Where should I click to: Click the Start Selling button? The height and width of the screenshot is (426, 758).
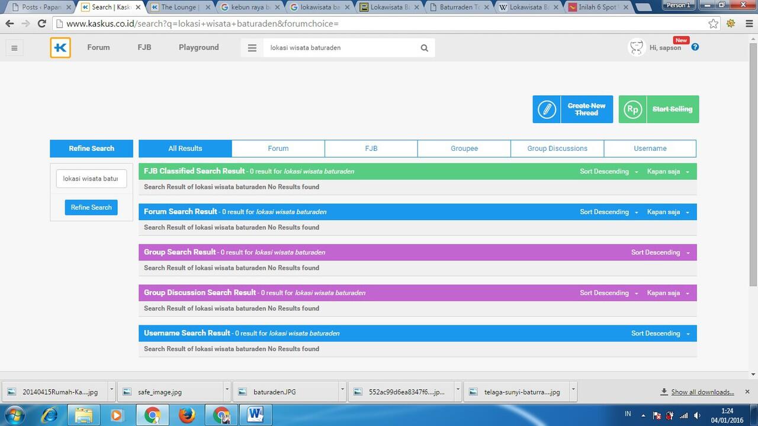[659, 109]
